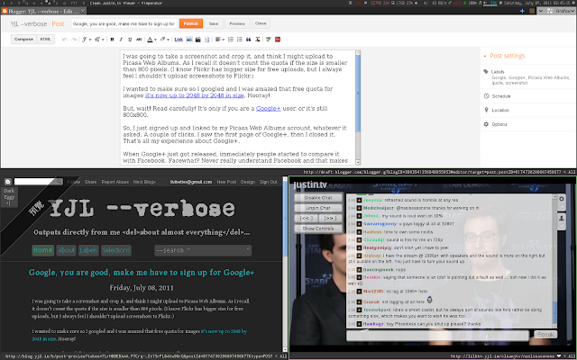Insert image using the toolbar icon
This screenshot has width=577, height=360.
coord(189,40)
